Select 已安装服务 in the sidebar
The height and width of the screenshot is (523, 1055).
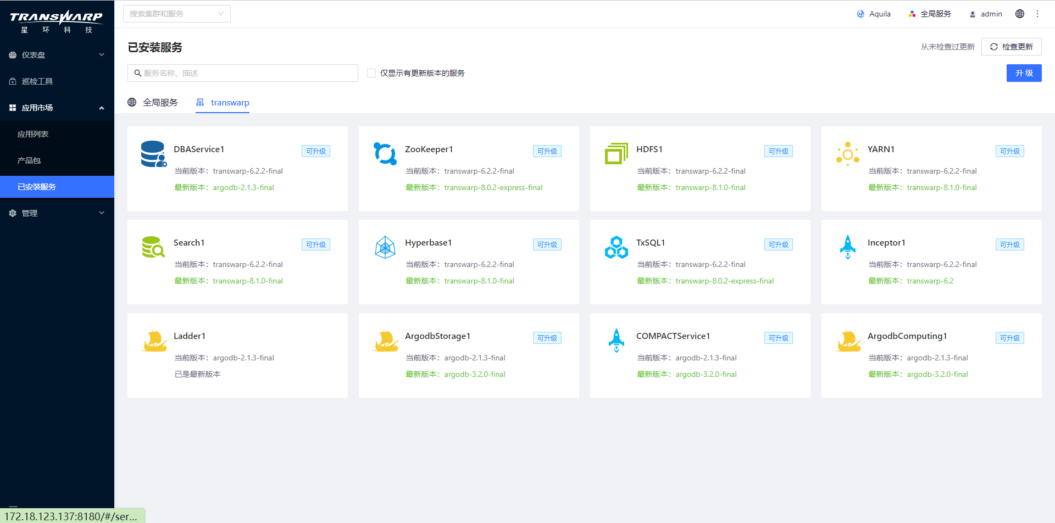(57, 187)
